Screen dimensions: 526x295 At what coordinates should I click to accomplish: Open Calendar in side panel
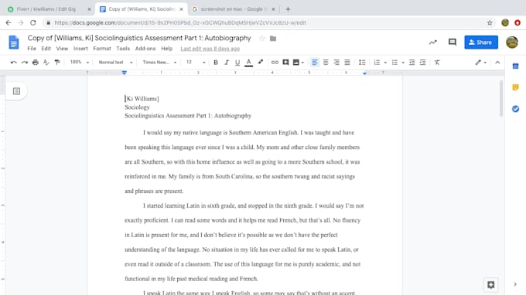click(x=516, y=66)
